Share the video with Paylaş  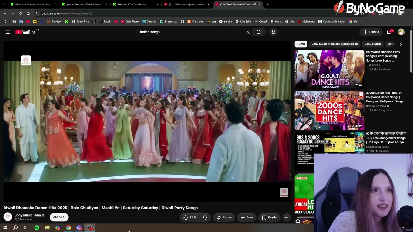pyautogui.click(x=224, y=217)
